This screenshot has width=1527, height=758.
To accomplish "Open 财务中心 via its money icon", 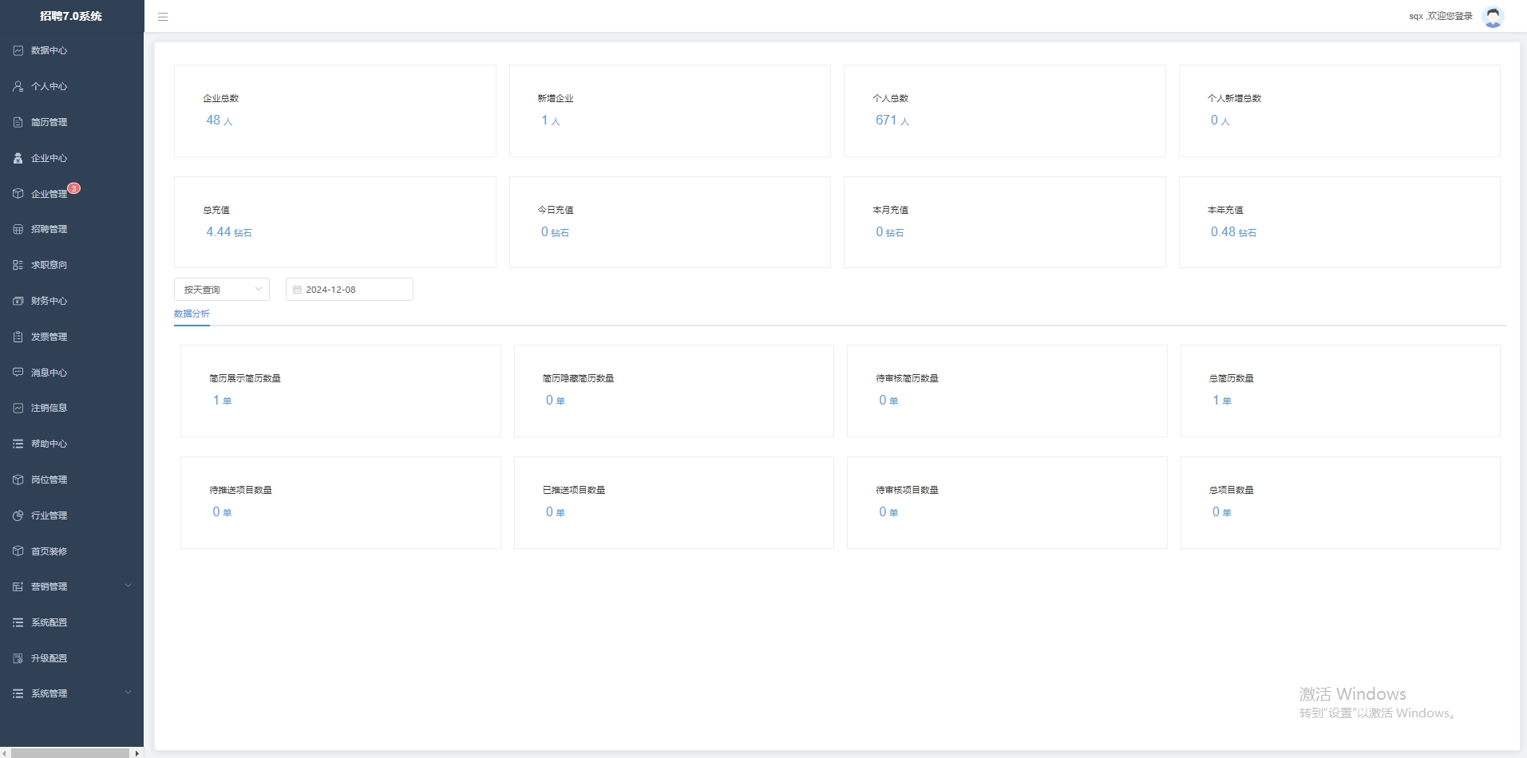I will coord(18,301).
